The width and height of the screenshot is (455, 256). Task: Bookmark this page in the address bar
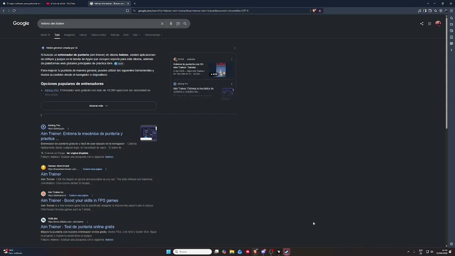127,11
